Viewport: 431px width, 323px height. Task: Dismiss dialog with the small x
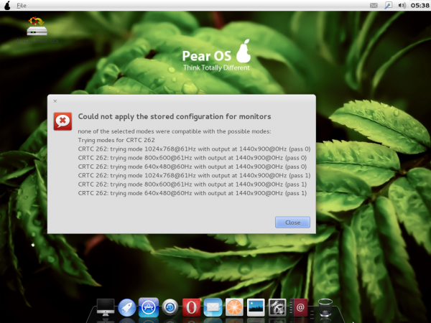[x=55, y=101]
